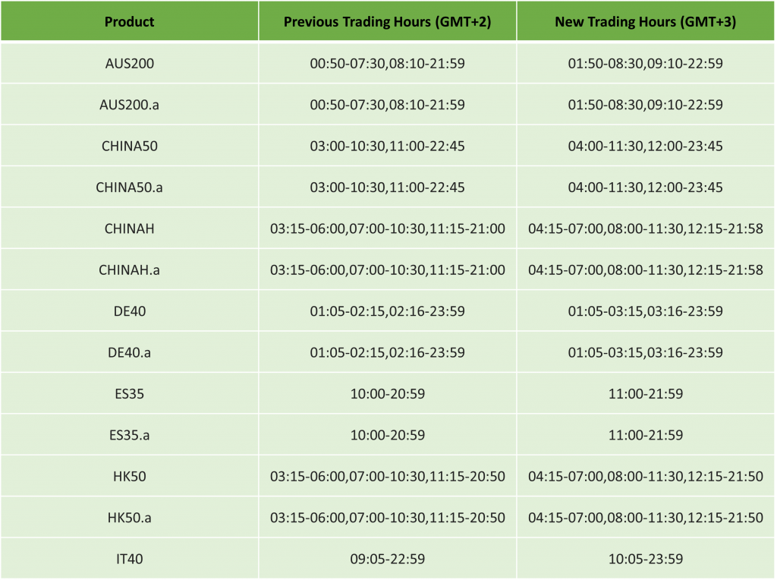Click ES35 previous hours 10:00-20:59

click(x=388, y=394)
